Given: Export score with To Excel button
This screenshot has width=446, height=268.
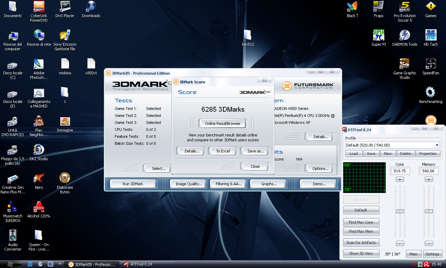Looking at the screenshot, I should point(223,151).
